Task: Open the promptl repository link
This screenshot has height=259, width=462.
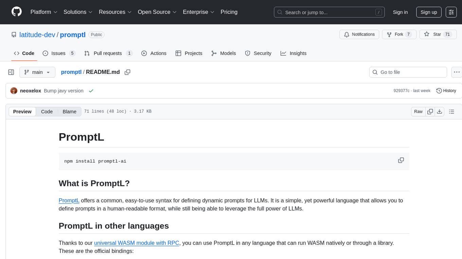Action: tap(73, 35)
